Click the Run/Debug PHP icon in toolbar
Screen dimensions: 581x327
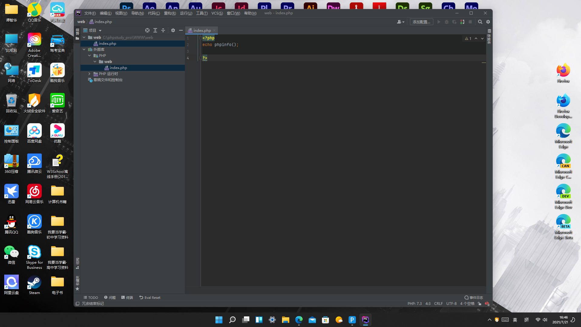[462, 22]
